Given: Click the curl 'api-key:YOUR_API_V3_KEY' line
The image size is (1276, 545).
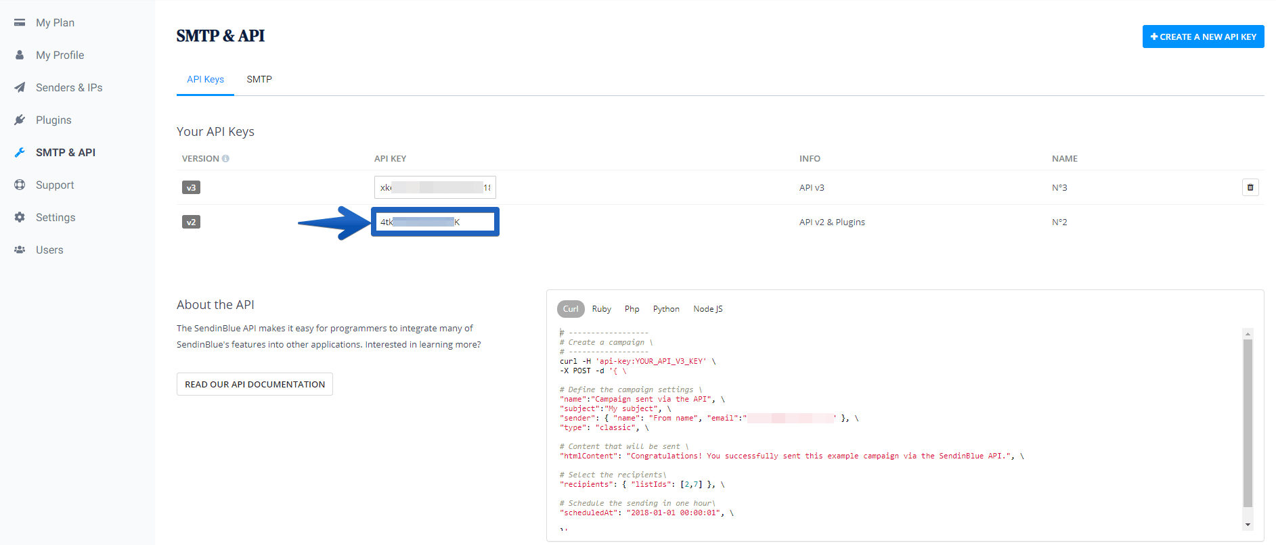Looking at the screenshot, I should (x=638, y=361).
